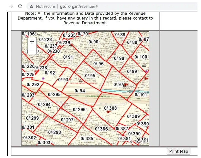Zoom in on the map with plus
The height and width of the screenshot is (158, 201).
32,42
